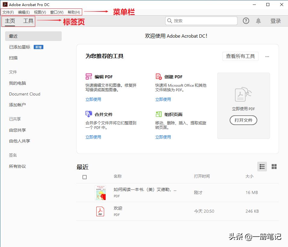Click the 查看所有工具 button
The width and height of the screenshot is (288, 247).
(x=240, y=56)
